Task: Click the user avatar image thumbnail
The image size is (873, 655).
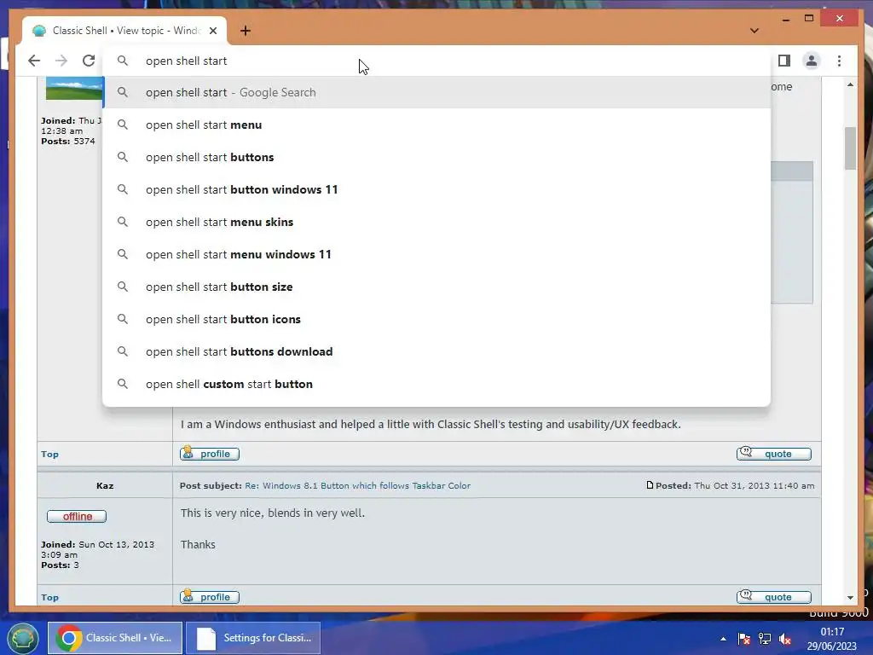Action: coord(74,89)
